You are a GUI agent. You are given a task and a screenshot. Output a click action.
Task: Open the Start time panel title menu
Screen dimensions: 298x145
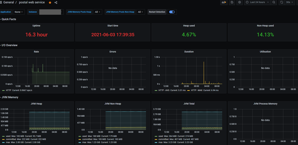coord(113,26)
